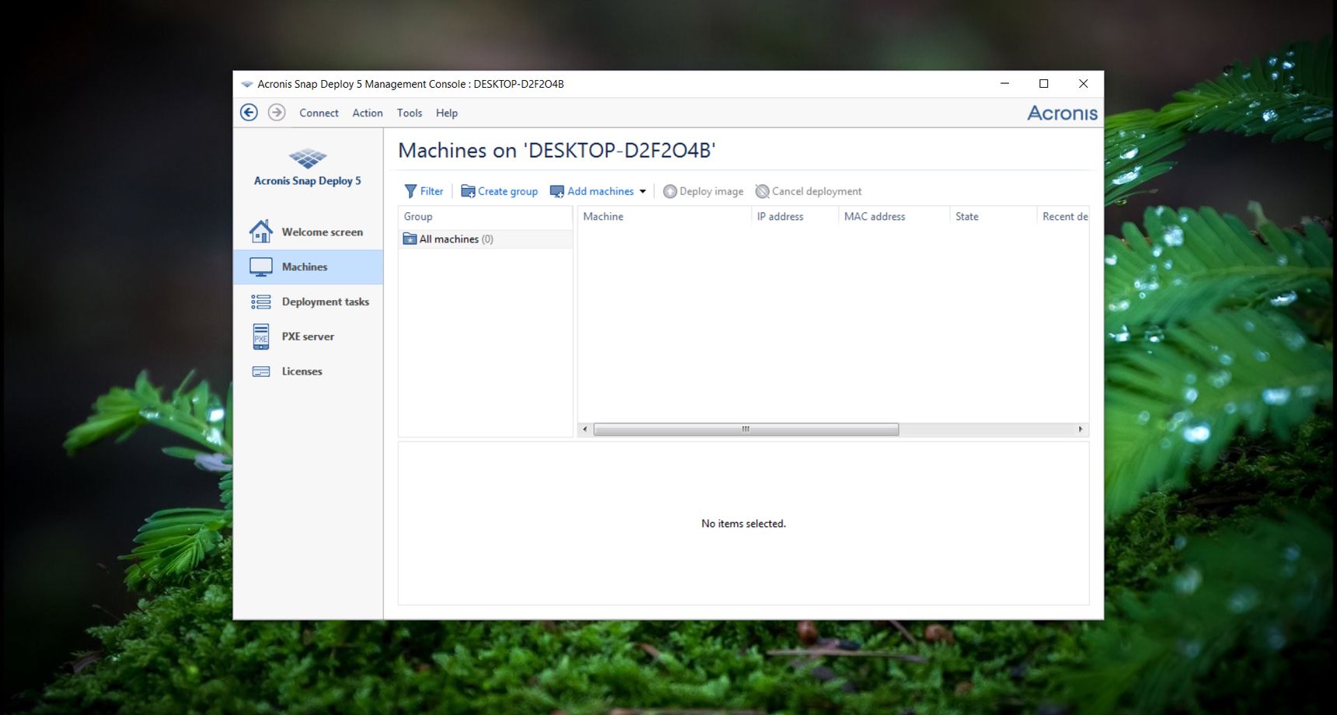Click the Add machines computer icon
Screen dimensions: 1337x715
[557, 191]
